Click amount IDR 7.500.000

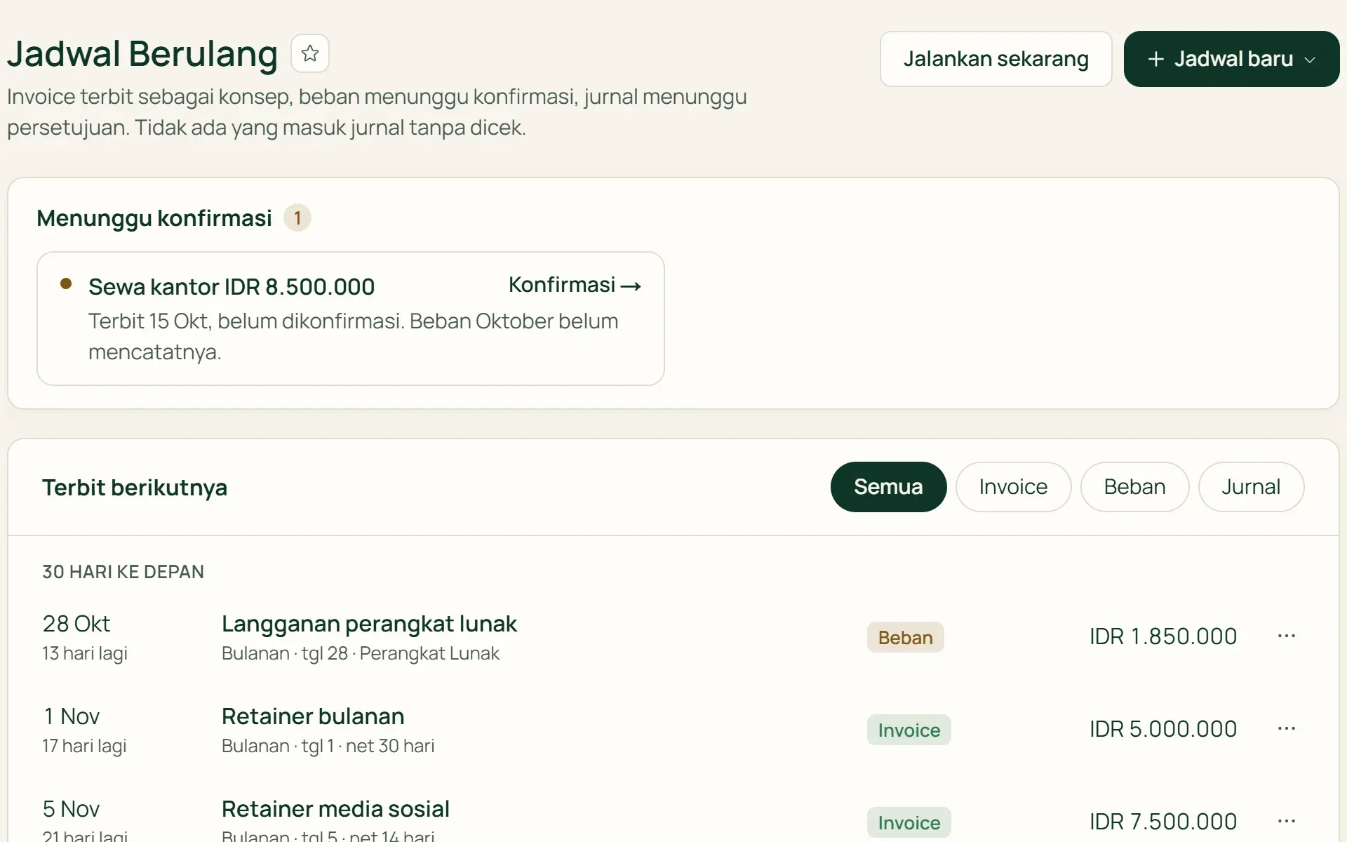pyautogui.click(x=1162, y=822)
